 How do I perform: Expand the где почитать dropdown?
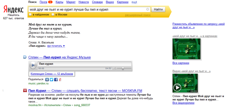click(x=56, y=46)
